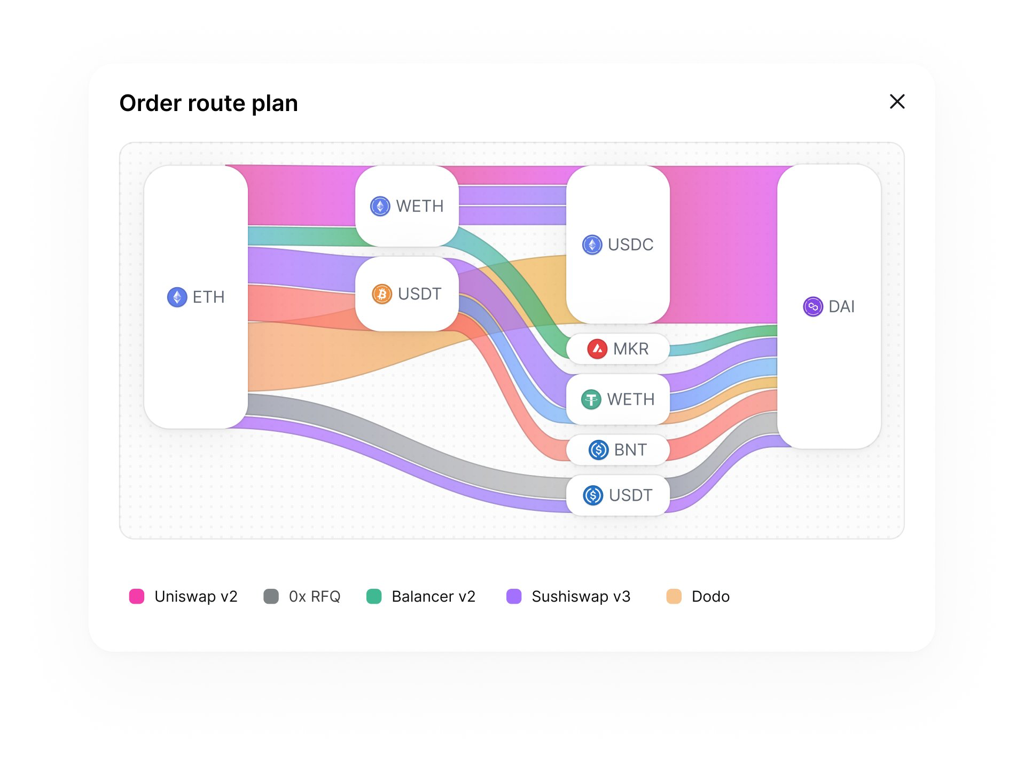The height and width of the screenshot is (766, 1024).
Task: Click the orange USDT bitcoin-style icon
Action: tap(381, 294)
